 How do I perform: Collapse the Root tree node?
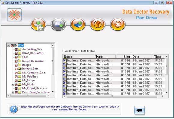(x=9, y=46)
